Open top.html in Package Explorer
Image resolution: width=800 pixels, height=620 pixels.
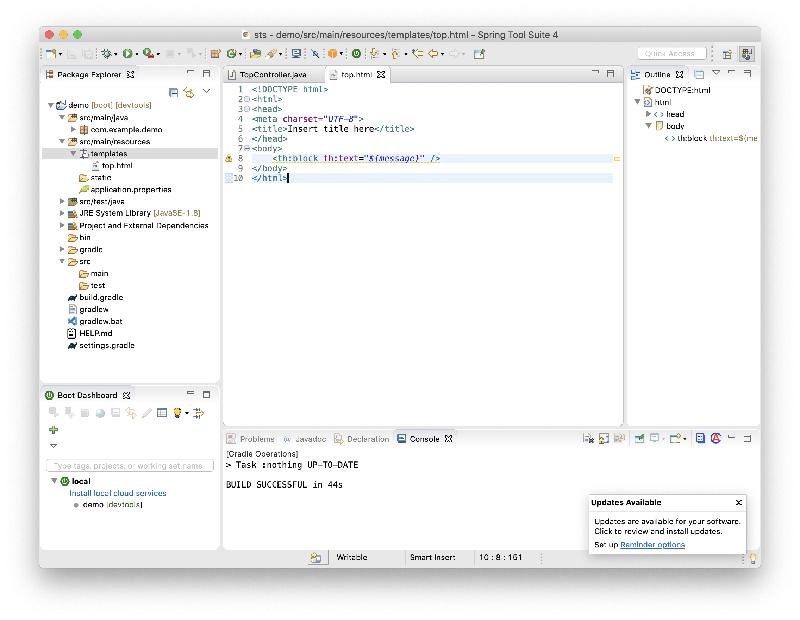(x=117, y=166)
